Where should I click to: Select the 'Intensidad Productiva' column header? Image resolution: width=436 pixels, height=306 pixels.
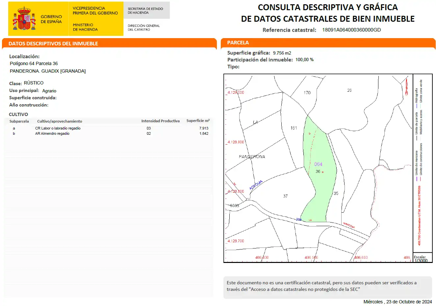(x=161, y=121)
